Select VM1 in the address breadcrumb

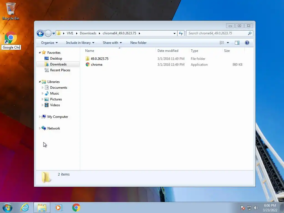click(70, 33)
